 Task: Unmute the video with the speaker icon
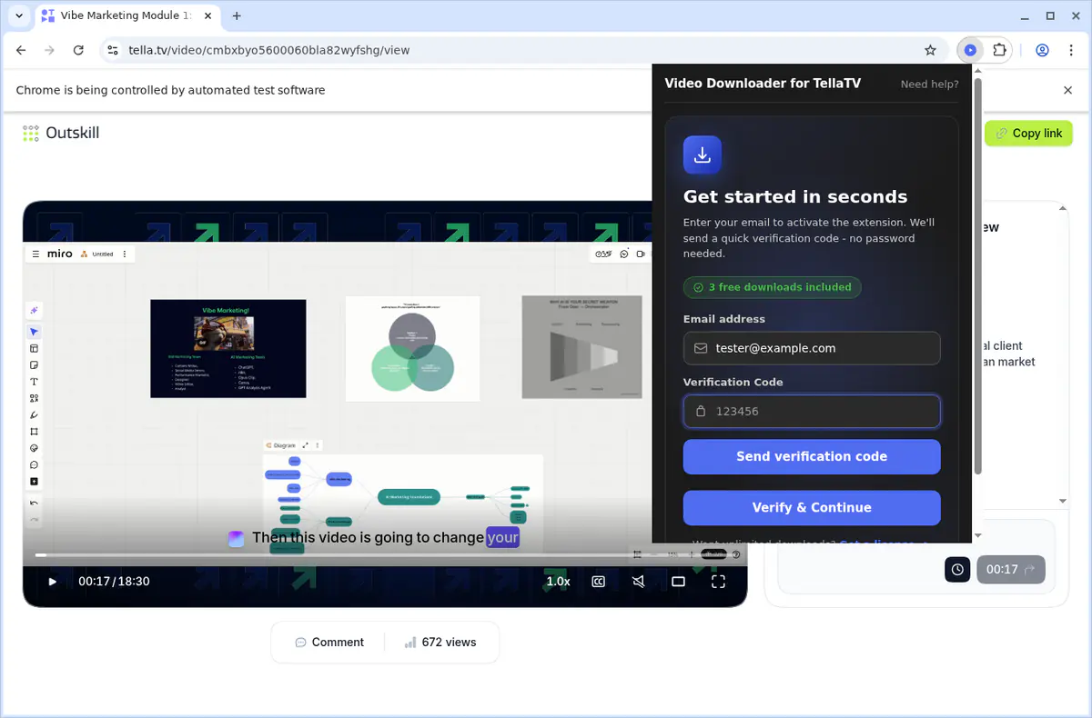(639, 582)
